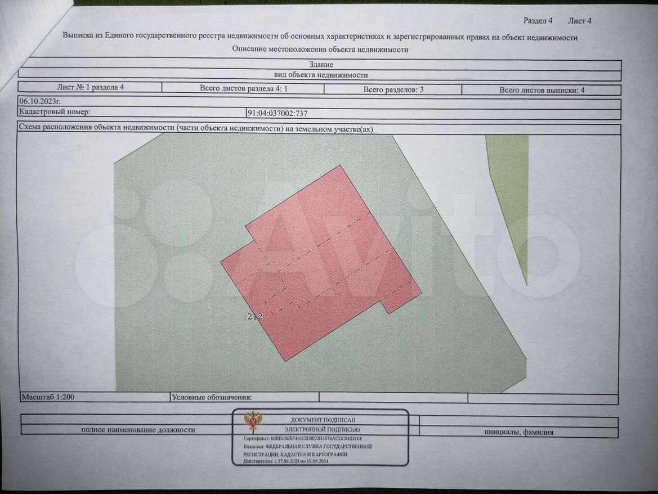658x494 pixels.
Task: Click the Раздел 4 header text
Action: [538, 21]
